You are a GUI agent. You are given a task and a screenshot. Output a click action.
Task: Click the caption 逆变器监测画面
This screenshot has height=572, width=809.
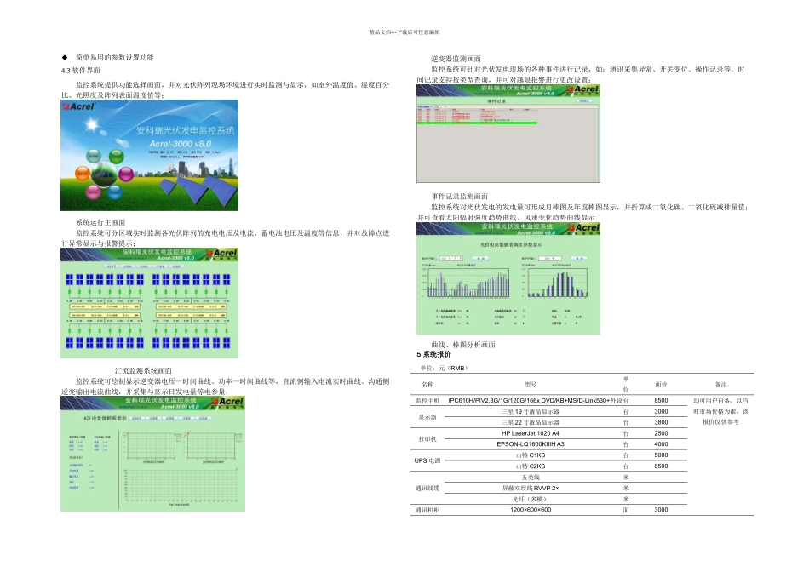[x=456, y=59]
